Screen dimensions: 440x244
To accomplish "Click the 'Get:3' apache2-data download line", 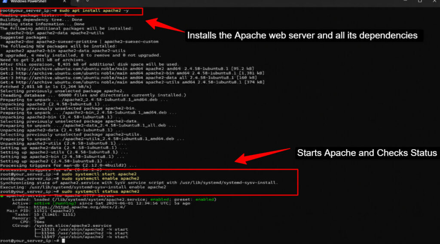I will point(128,78).
